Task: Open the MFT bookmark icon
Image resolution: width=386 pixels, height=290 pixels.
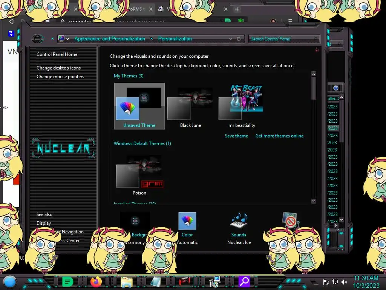Action: 11,33
